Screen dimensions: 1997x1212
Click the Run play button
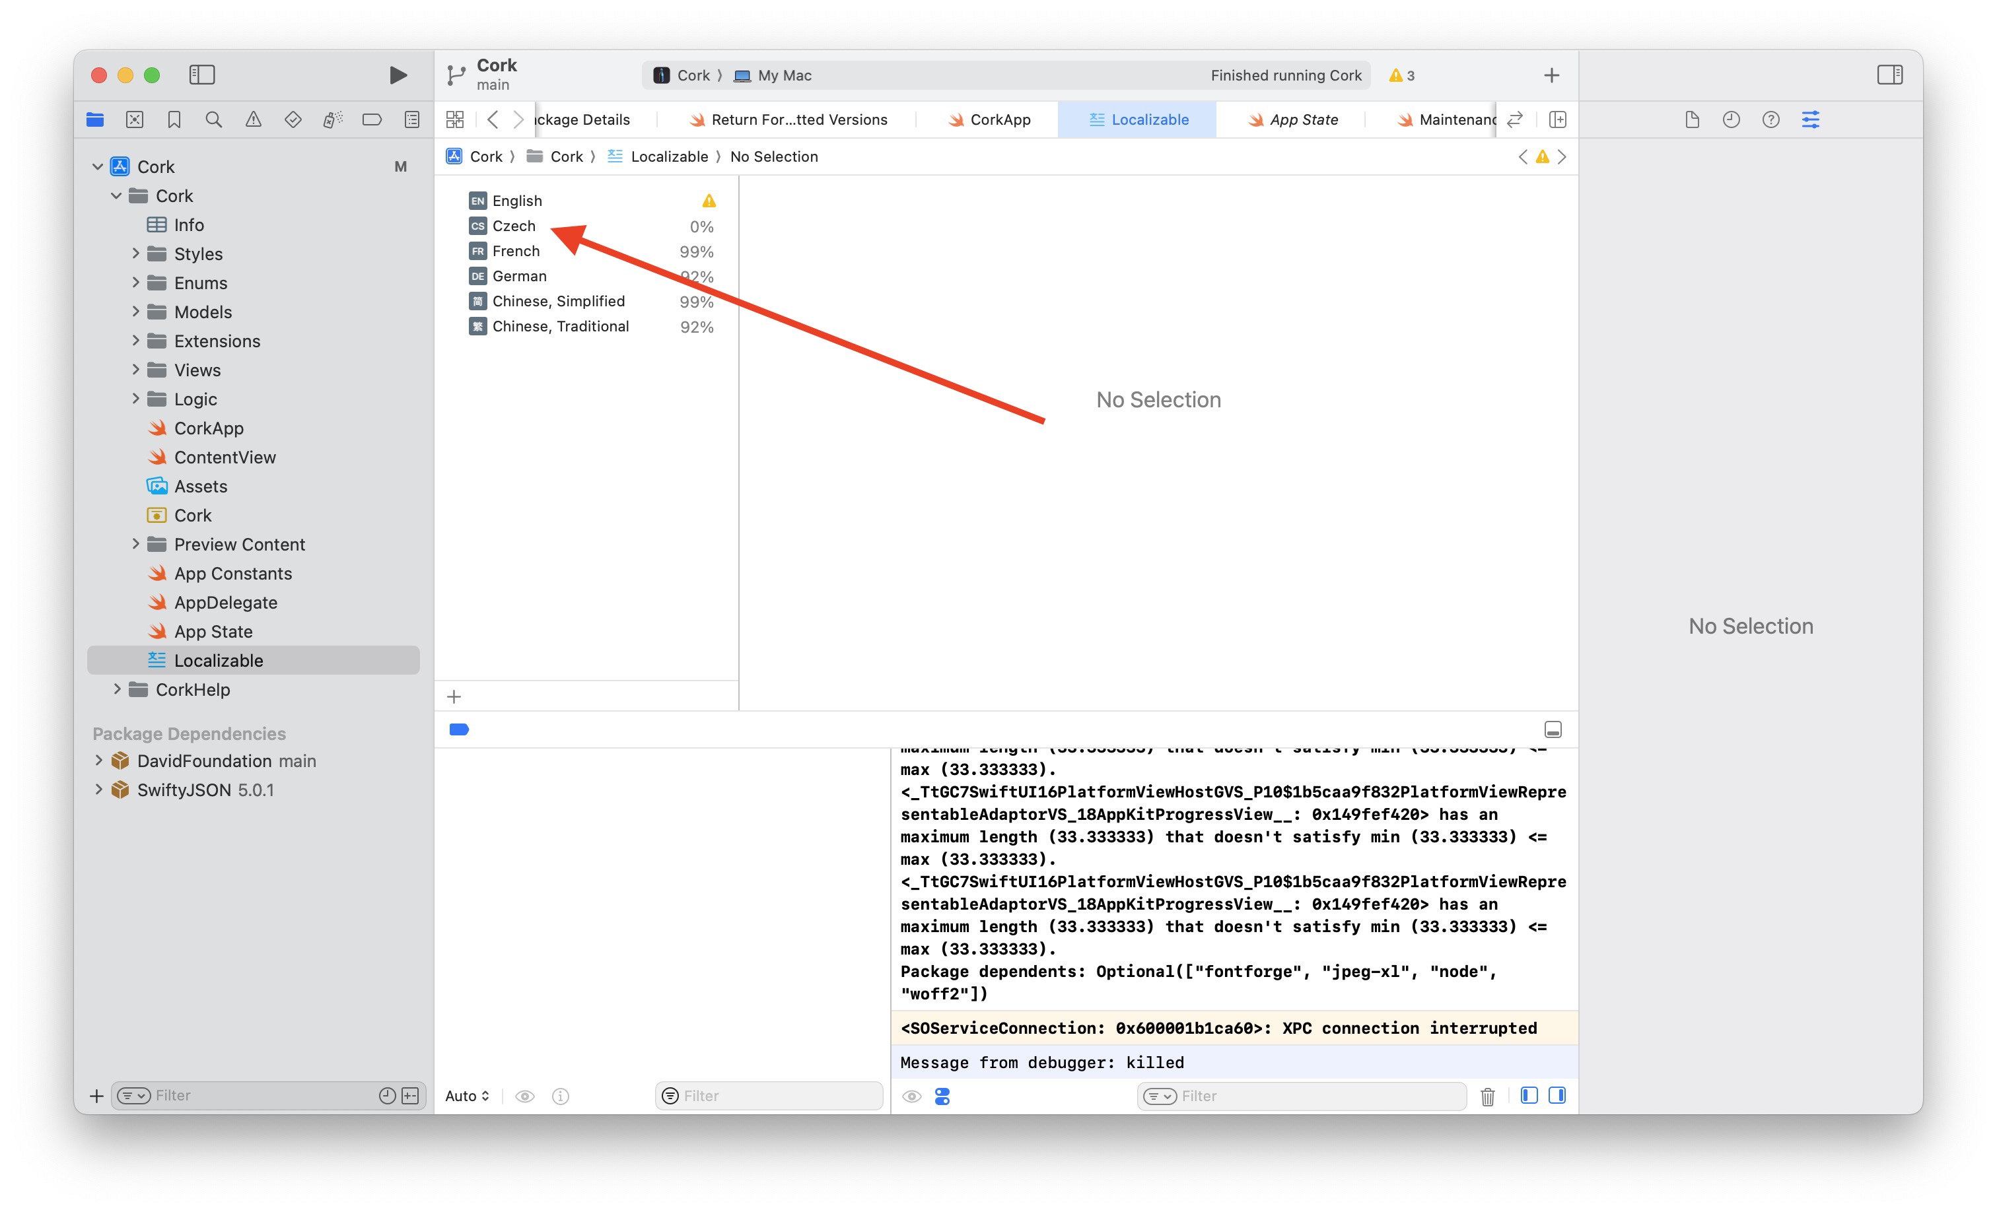pos(397,75)
